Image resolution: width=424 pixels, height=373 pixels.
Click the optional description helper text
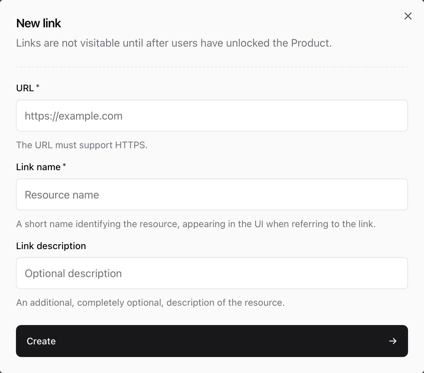click(x=150, y=302)
